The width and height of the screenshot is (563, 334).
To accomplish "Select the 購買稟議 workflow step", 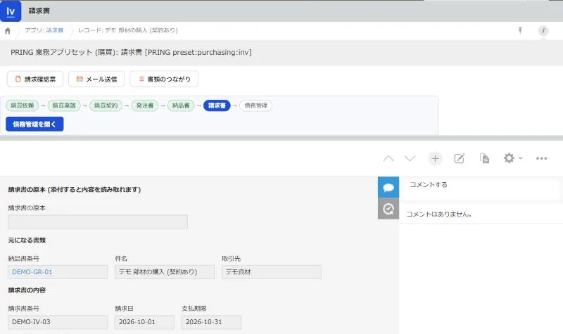I will (64, 105).
